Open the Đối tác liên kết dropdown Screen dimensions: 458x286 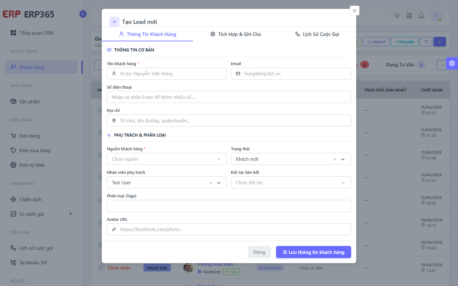[x=291, y=183]
